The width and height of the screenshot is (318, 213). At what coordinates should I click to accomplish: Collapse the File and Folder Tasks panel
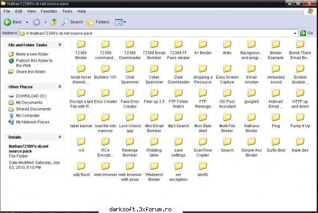(x=60, y=45)
